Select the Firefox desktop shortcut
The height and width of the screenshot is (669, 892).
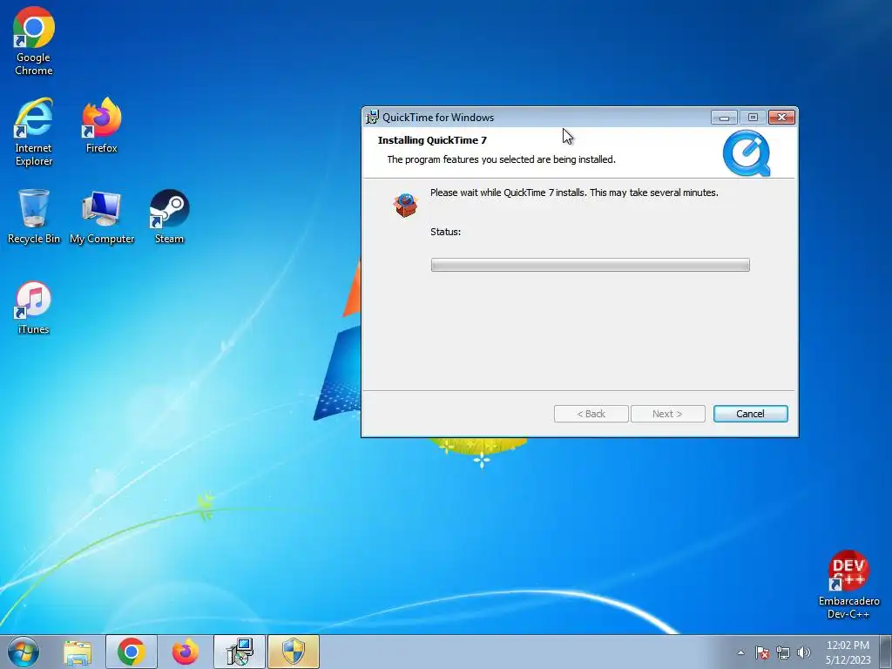pyautogui.click(x=102, y=125)
